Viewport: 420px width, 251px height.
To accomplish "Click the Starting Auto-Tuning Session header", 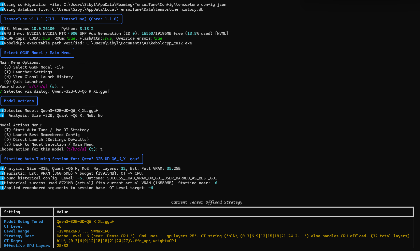I will (x=72, y=159).
